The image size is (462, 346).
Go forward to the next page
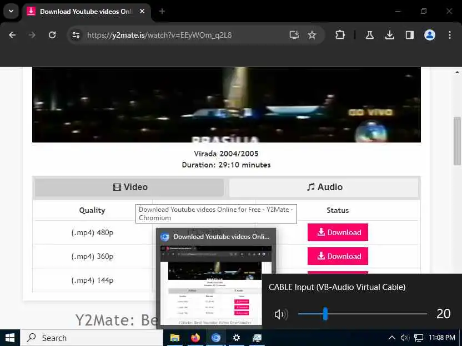(x=32, y=35)
